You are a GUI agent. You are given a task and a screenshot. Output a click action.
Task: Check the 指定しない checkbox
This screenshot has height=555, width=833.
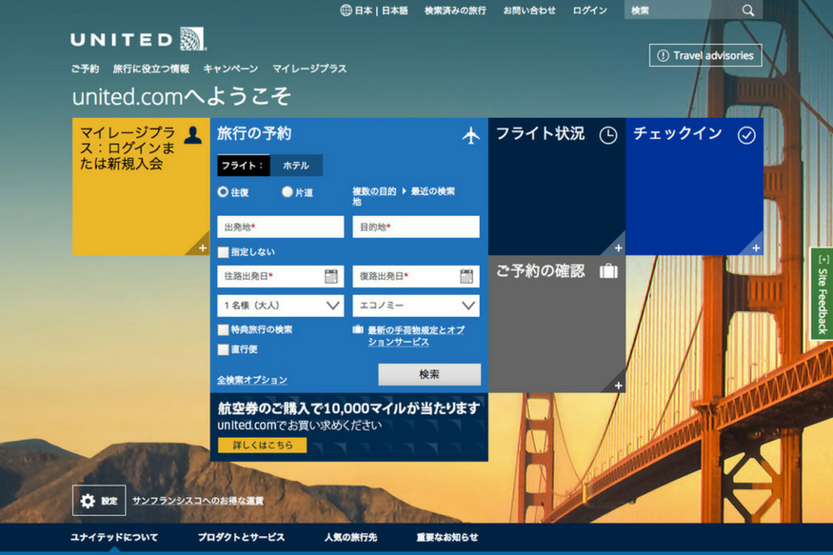(x=224, y=251)
